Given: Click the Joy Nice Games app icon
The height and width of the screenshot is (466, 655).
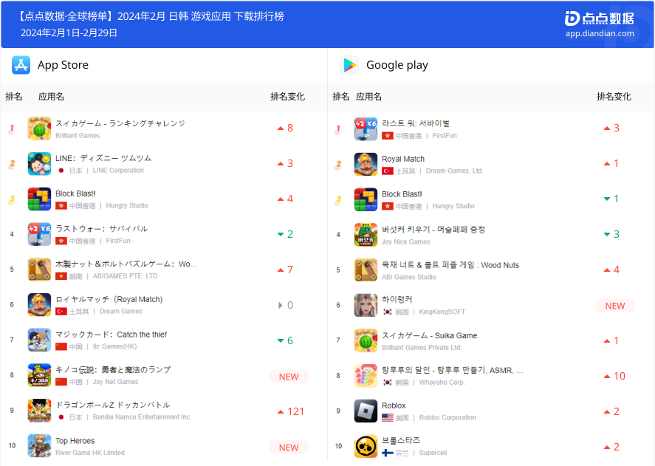Looking at the screenshot, I should point(366,234).
